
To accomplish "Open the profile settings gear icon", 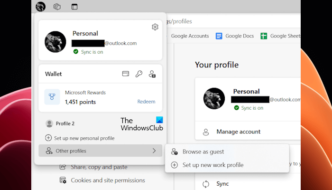I will pyautogui.click(x=155, y=27).
